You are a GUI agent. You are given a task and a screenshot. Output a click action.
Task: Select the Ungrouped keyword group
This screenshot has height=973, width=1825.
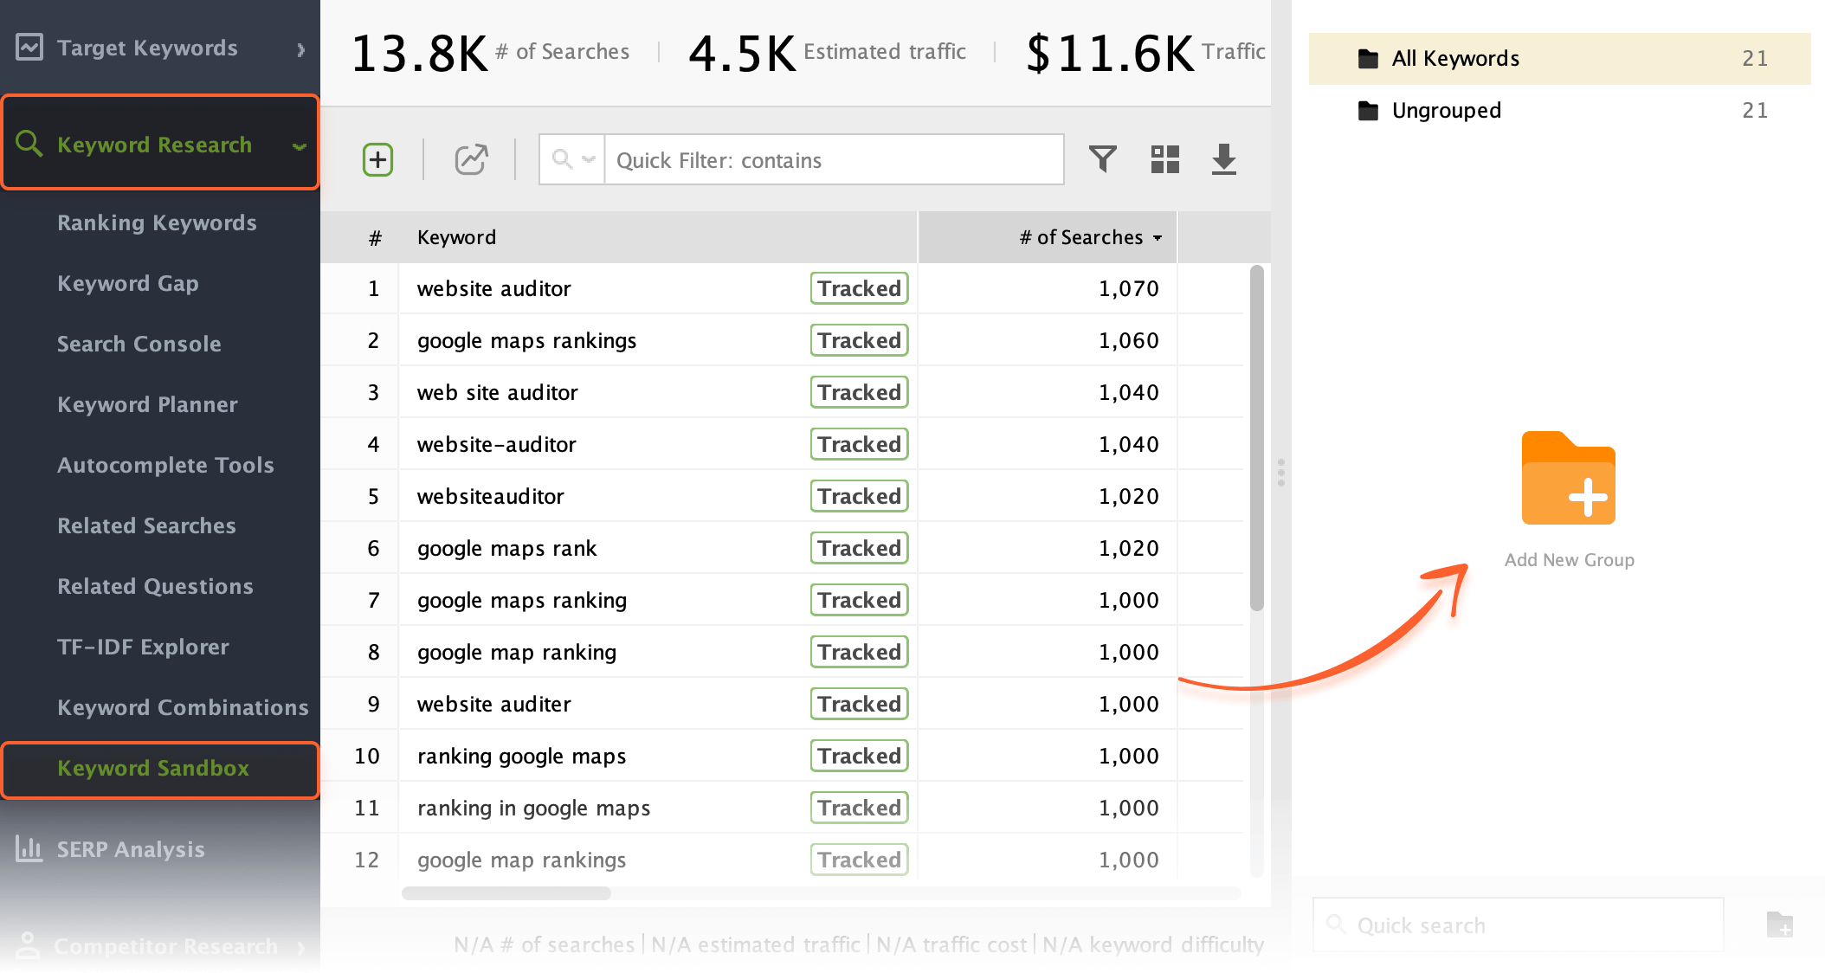coord(1559,110)
